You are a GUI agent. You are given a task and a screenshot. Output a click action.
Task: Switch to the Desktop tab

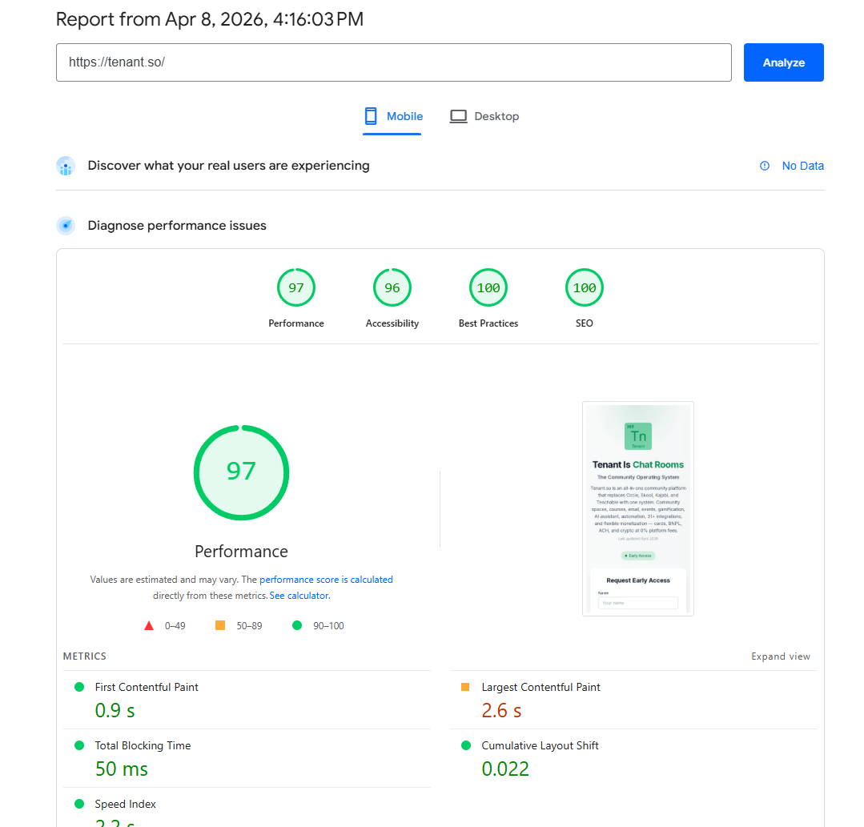coord(484,116)
